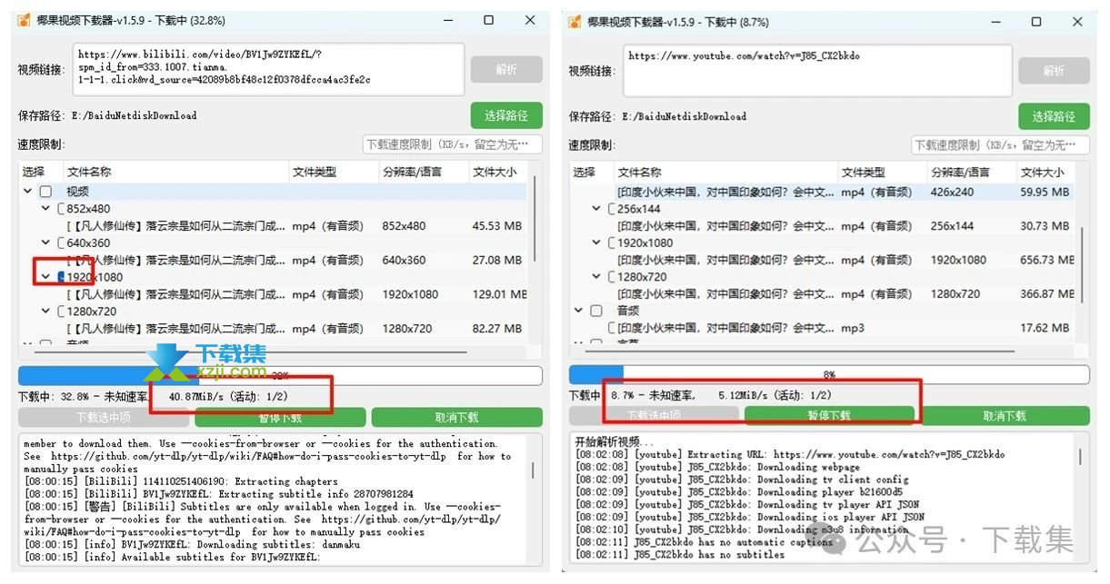Tick the 1920x1080 checkbox in the youtube window

click(x=613, y=243)
